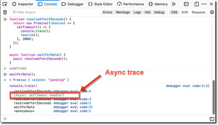This screenshot has width=218, height=125.
Task: Switch to multi-line editor mode icon
Action: (212, 119)
